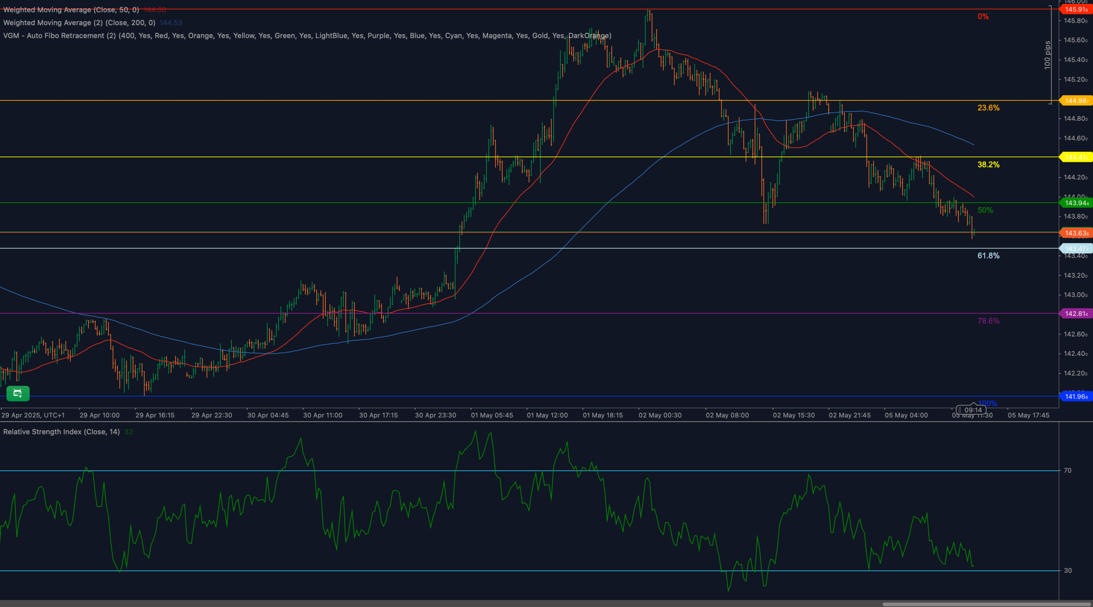Click the orange-red 143.63 current price tag
Screen dimensions: 1093x607
pos(1076,233)
